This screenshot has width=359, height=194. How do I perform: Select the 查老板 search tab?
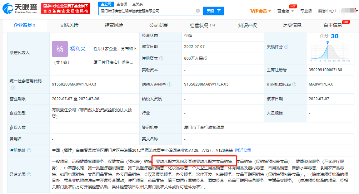point(121,4)
